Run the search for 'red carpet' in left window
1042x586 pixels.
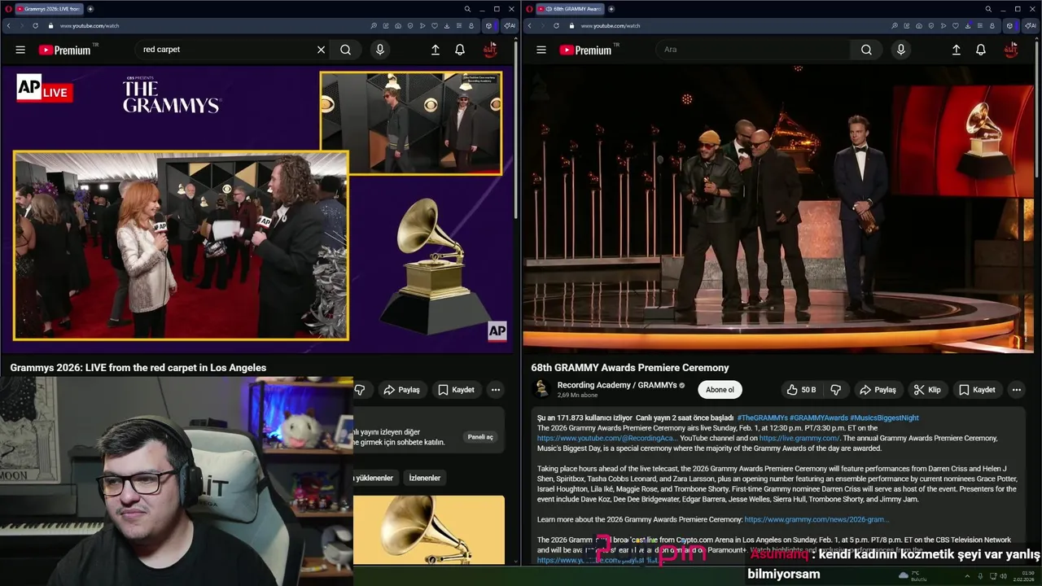[346, 50]
